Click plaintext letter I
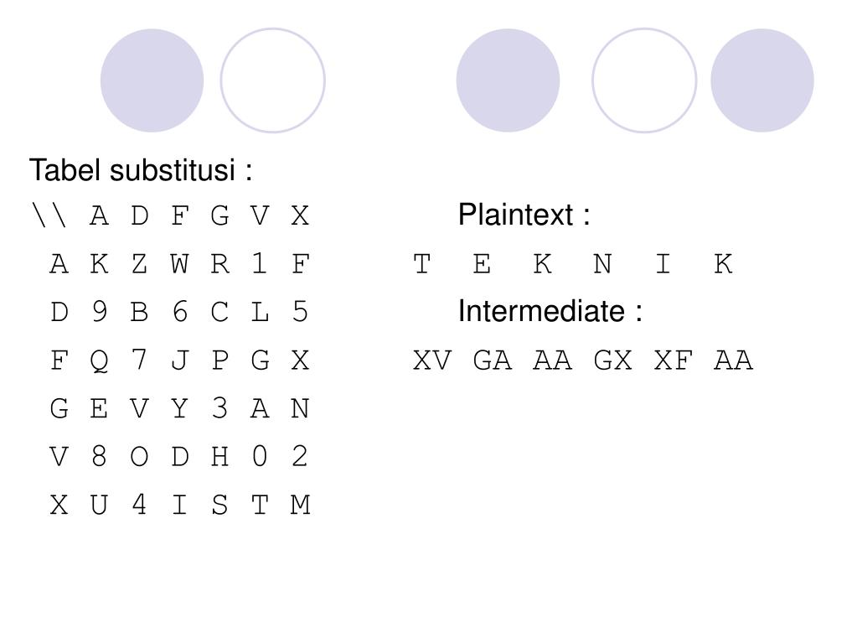Screen dimensions: 857x643 pos(663,264)
